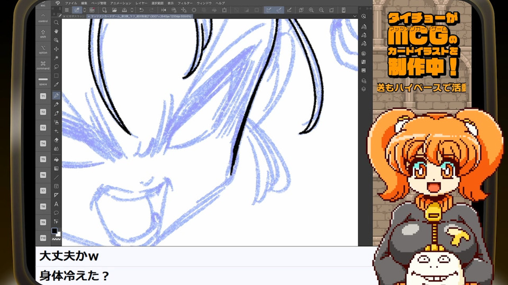This screenshot has height=285, width=508.
Task: Select the Zoom magnifier tool
Action: [57, 23]
